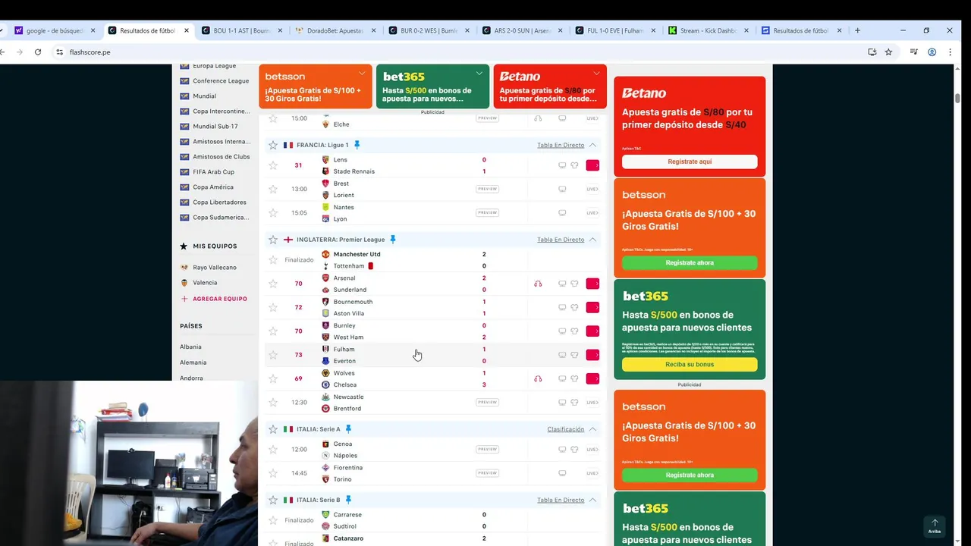Open red live button for Burnley vs West Ham
Image resolution: width=971 pixels, height=546 pixels.
(592, 331)
